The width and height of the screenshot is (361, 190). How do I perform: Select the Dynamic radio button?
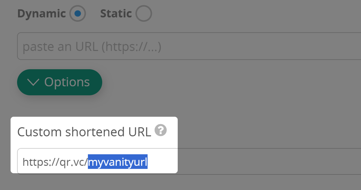77,14
